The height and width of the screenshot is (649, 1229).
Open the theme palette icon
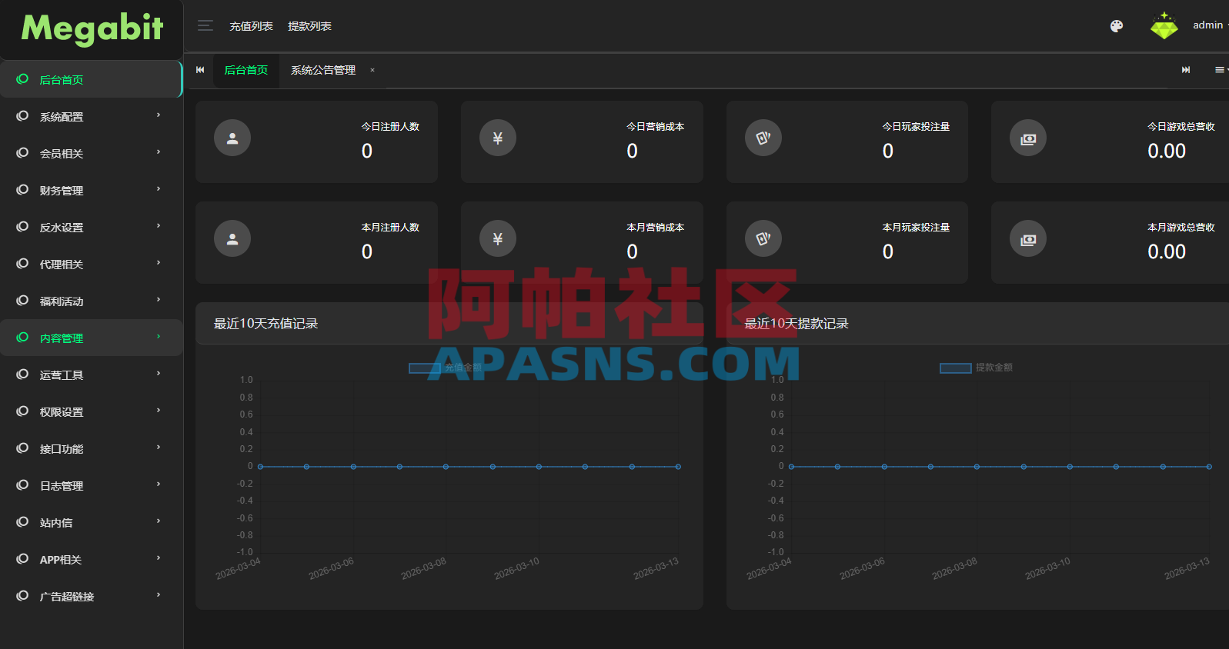coord(1117,26)
